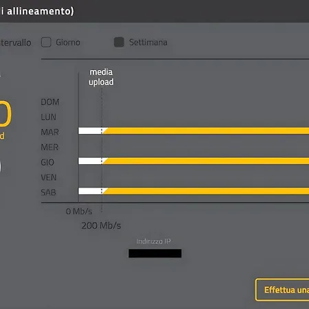Image resolution: width=309 pixels, height=309 pixels.
Task: Click the 0 Mb/s axis label
Action: click(x=79, y=211)
